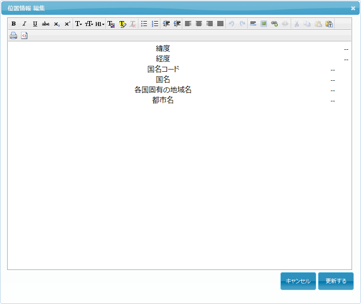Insert an image
The width and height of the screenshot is (361, 304).
tap(264, 24)
